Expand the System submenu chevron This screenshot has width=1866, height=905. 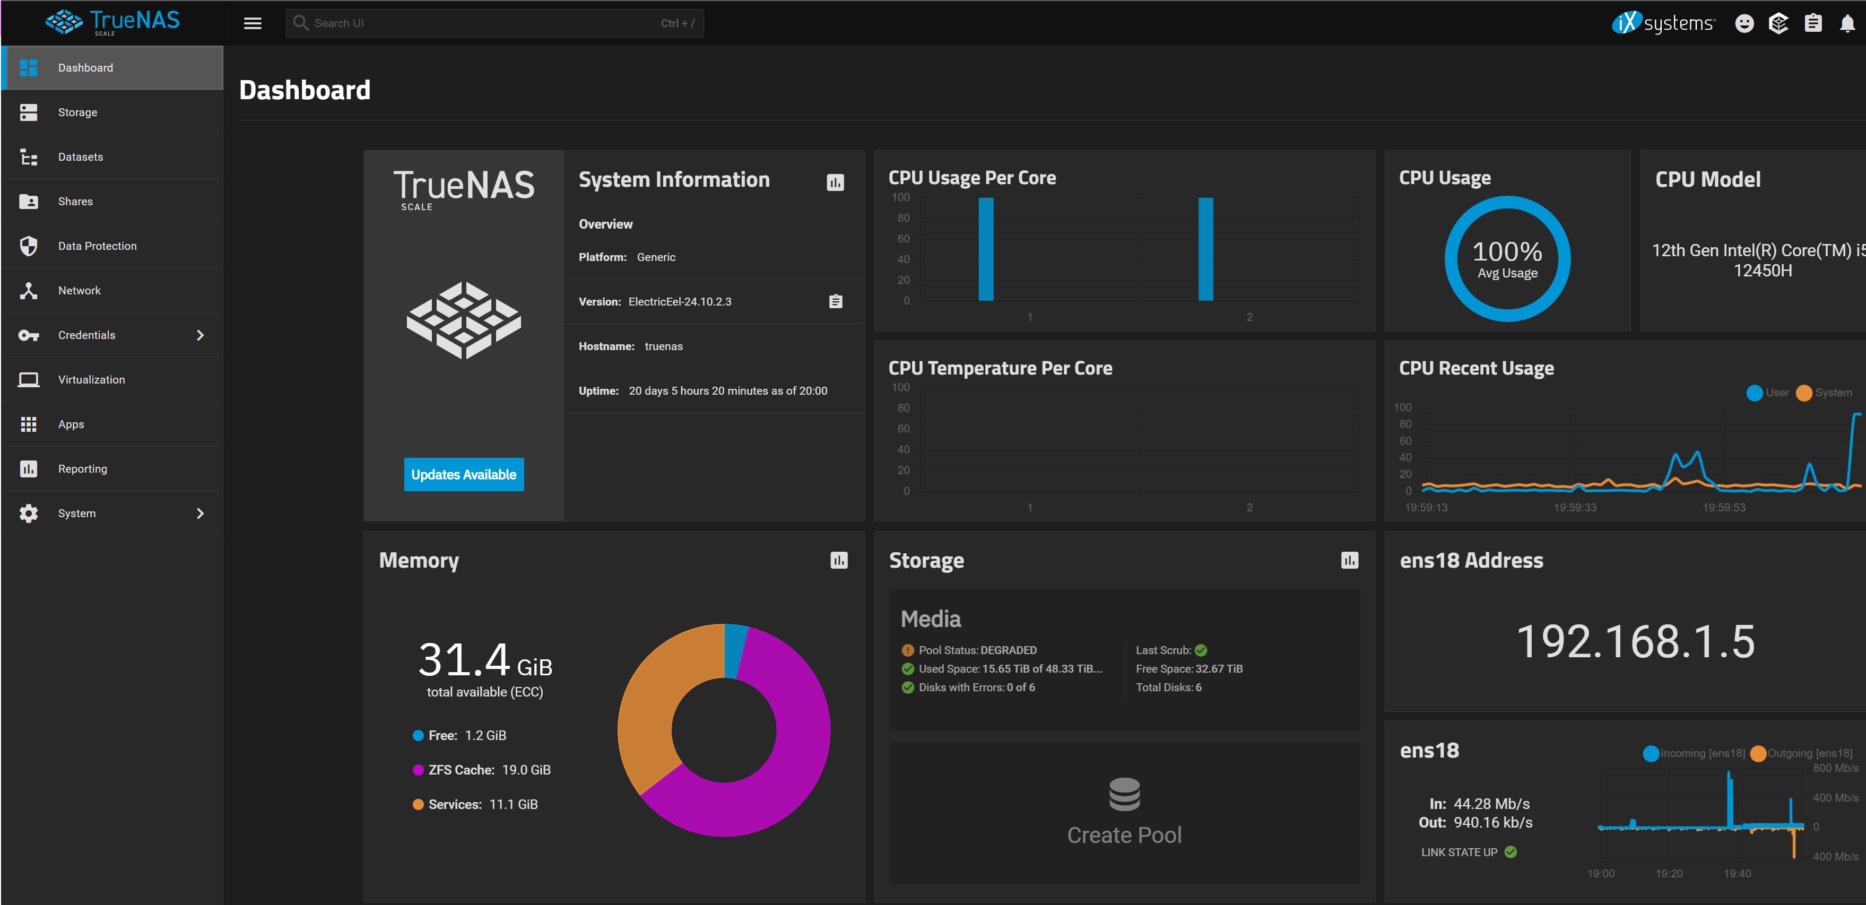pos(200,514)
